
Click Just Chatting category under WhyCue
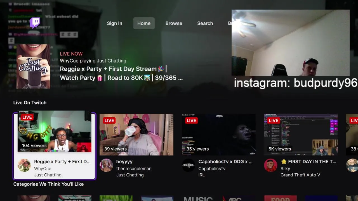click(x=48, y=175)
